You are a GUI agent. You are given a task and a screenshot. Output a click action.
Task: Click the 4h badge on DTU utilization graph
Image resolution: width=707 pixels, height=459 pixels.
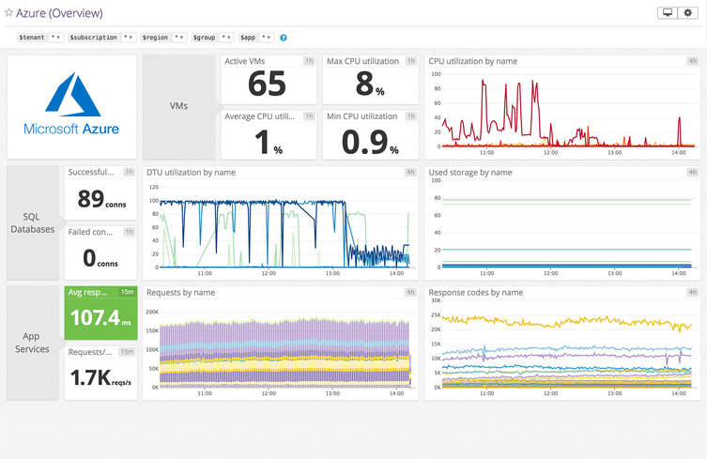[410, 172]
